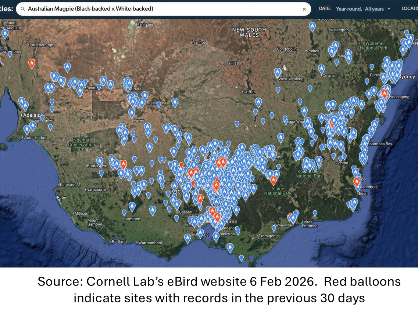Click the Australian Magpie species search field

(x=162, y=9)
